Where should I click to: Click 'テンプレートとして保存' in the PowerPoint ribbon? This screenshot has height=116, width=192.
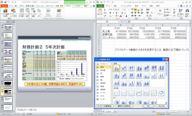click(13, 13)
